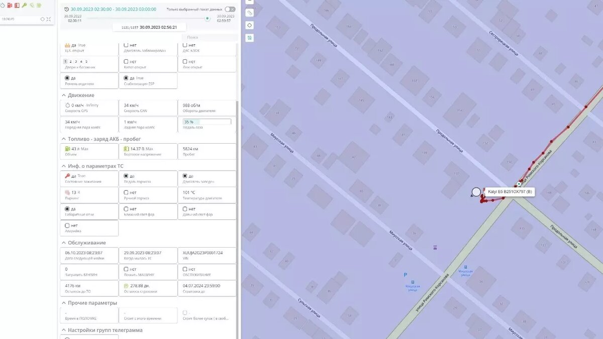This screenshot has width=603, height=339.
Task: Toggle the 'ОБСЛУЖИВАНИЕ' checkbox
Action: (x=185, y=269)
